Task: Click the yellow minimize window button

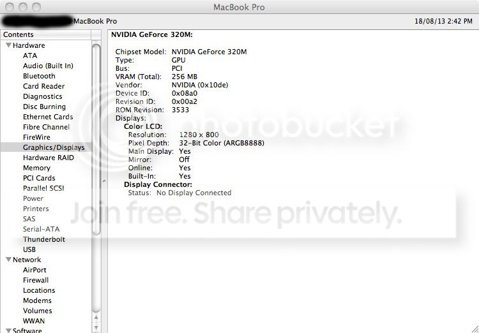Action: (23, 7)
